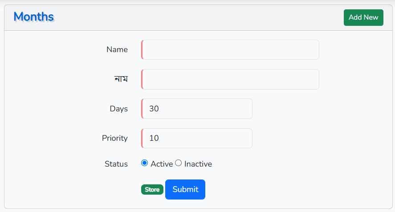Screen dimensions: 395x212
Task: Click the নাম field label
Action: coord(121,79)
